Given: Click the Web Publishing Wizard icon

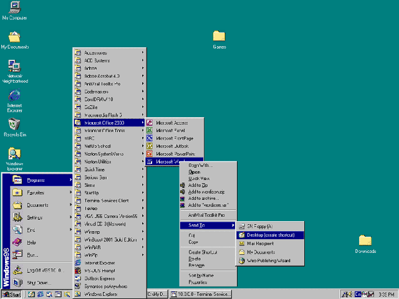Looking at the screenshot, I should tap(242, 260).
